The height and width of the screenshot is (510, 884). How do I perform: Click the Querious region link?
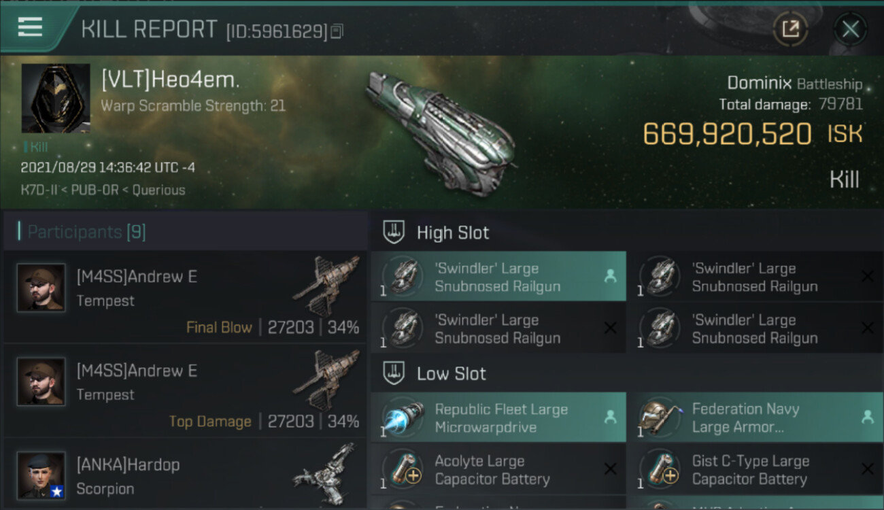(158, 190)
